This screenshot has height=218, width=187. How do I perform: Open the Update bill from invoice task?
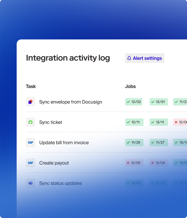[64, 143]
